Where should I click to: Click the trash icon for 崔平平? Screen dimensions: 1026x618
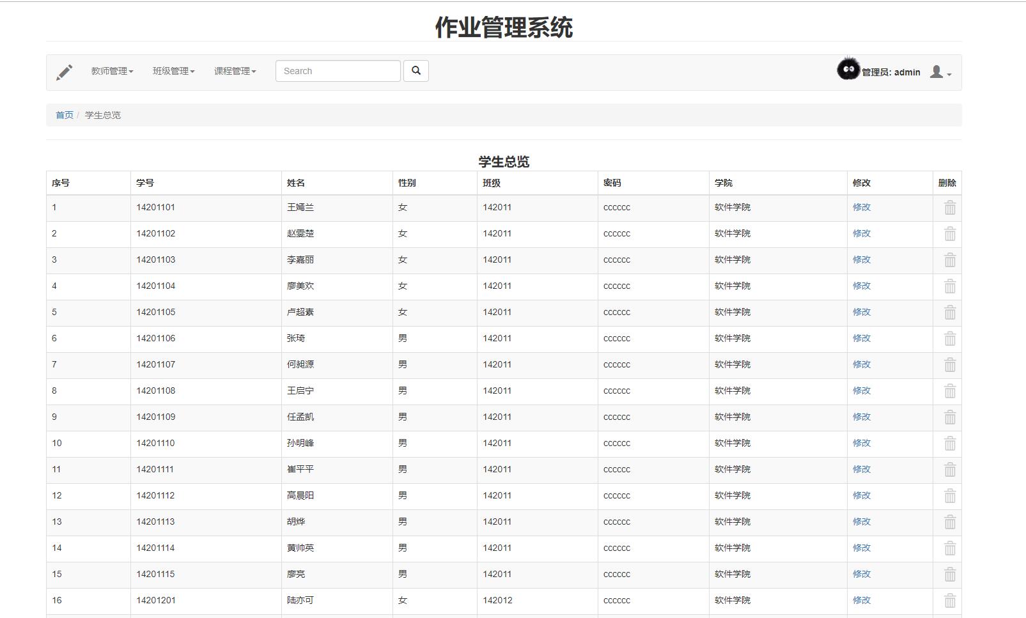949,469
